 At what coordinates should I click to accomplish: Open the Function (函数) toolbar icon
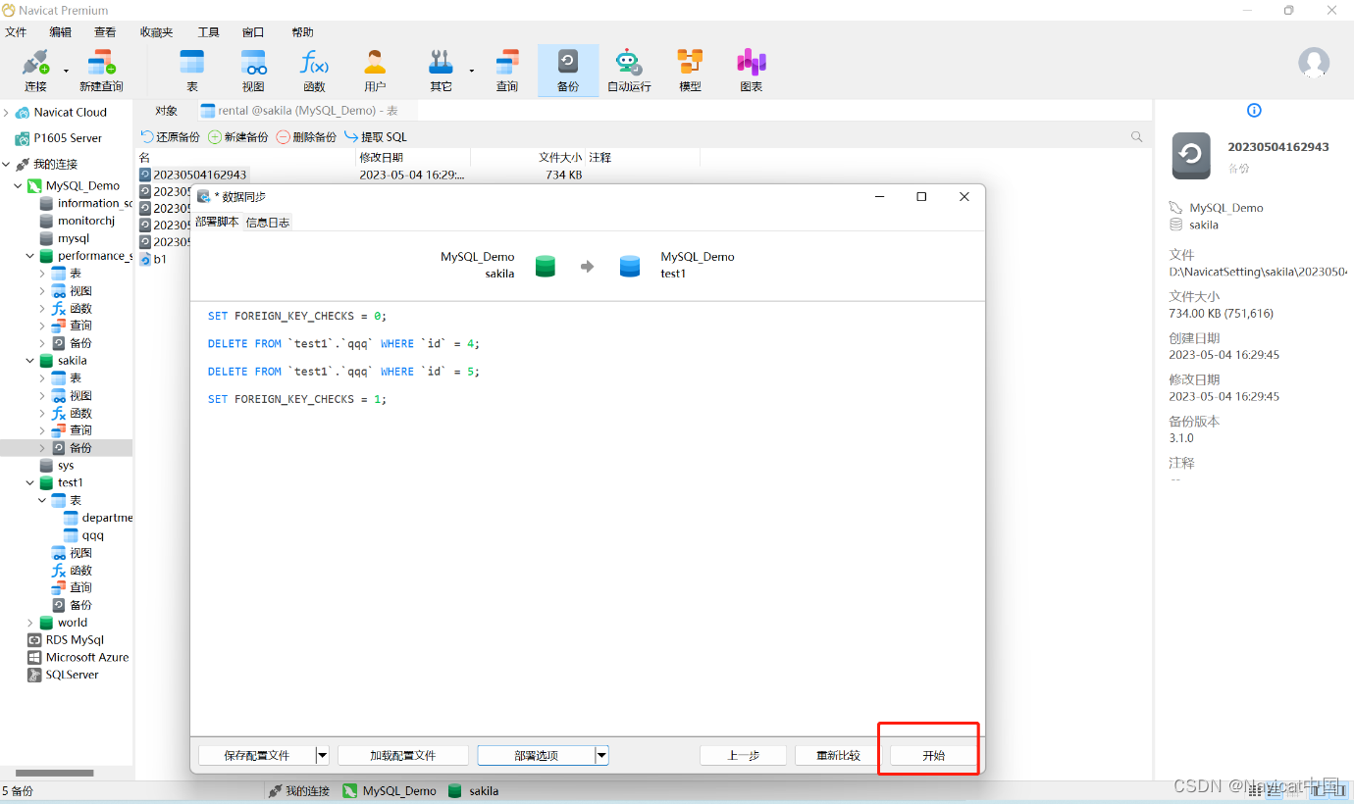pos(314,63)
